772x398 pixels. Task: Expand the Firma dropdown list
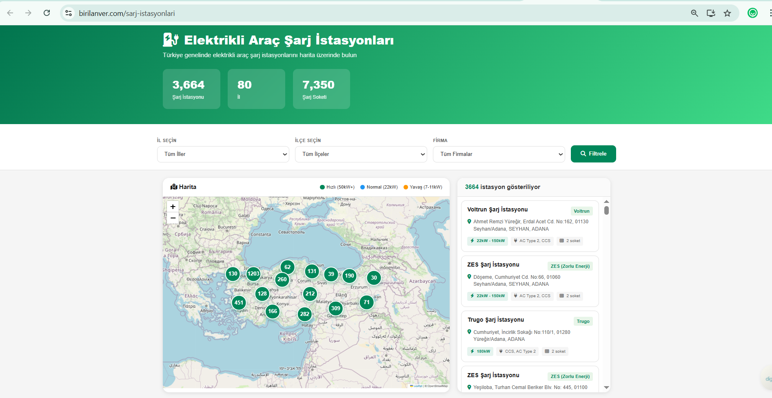499,154
